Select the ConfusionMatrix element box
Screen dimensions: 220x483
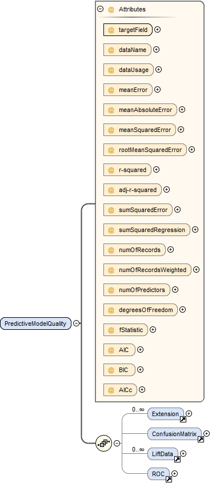pyautogui.click(x=174, y=434)
